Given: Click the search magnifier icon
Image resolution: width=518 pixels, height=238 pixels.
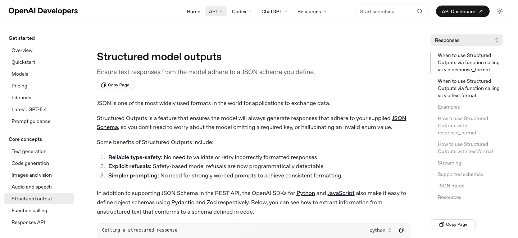Looking at the screenshot, I should click(420, 11).
